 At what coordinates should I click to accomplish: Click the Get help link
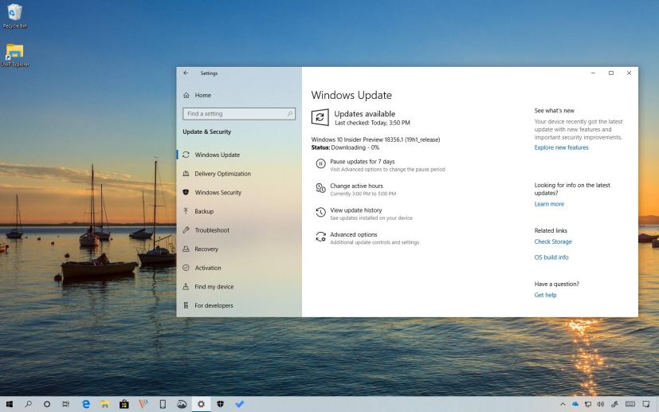click(546, 295)
